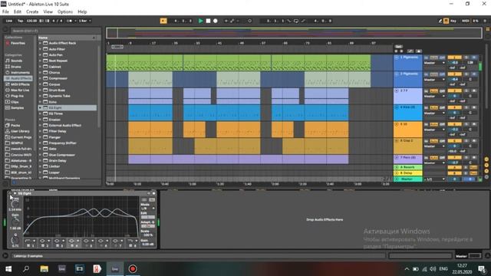Unfold the 1 Pigments track header arrow
This screenshot has height=276, width=491.
coord(397,58)
